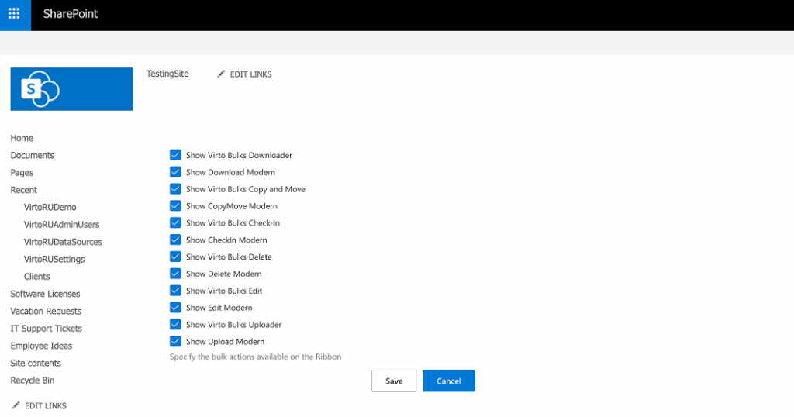Toggle Show Edit Modern checkbox
The height and width of the screenshot is (417, 794).
pyautogui.click(x=175, y=308)
